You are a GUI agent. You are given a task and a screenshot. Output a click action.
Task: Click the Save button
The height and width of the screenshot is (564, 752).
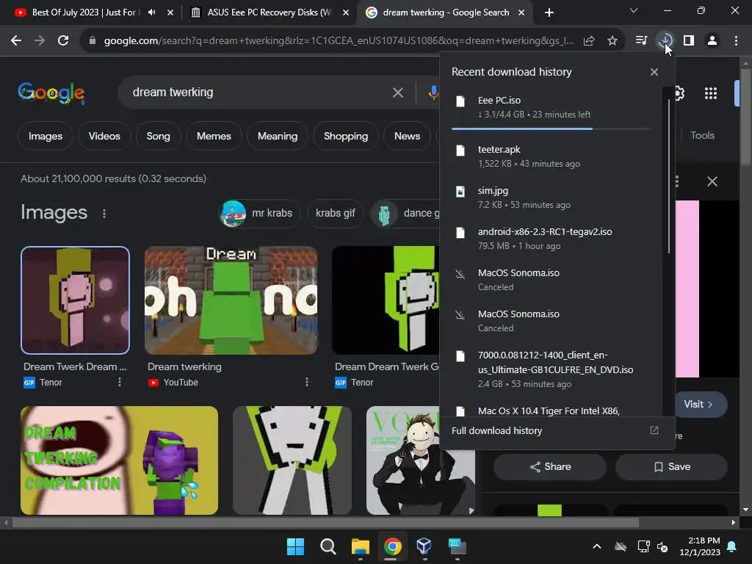coord(671,466)
